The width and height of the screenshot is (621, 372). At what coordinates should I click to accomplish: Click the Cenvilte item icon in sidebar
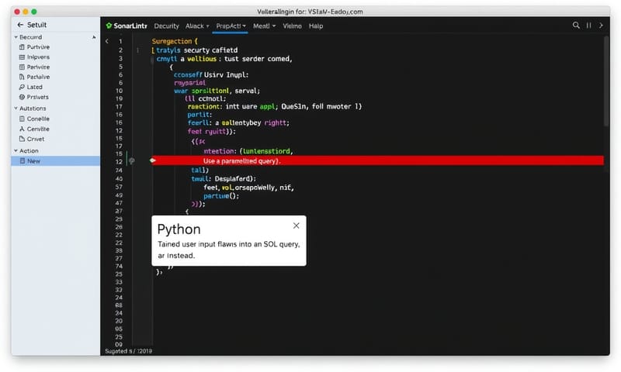19,129
